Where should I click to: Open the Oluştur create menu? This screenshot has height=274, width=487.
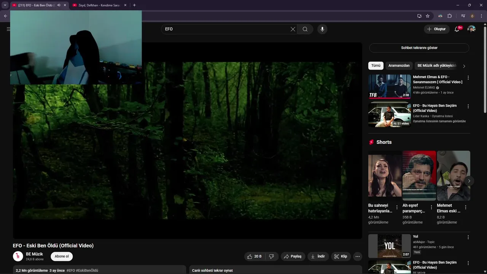[437, 29]
